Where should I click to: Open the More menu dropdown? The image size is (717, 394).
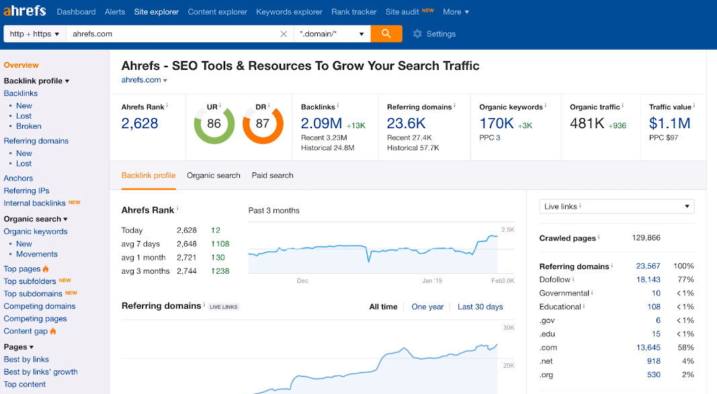456,12
